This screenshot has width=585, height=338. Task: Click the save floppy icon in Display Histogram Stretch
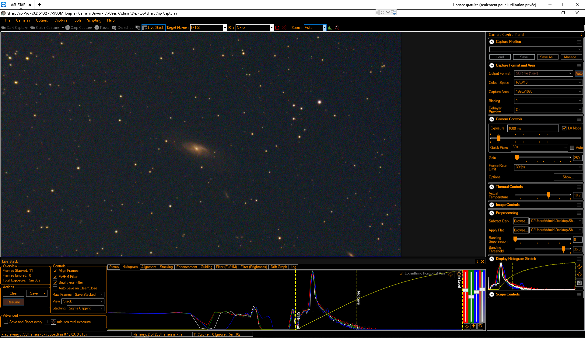pos(579,283)
